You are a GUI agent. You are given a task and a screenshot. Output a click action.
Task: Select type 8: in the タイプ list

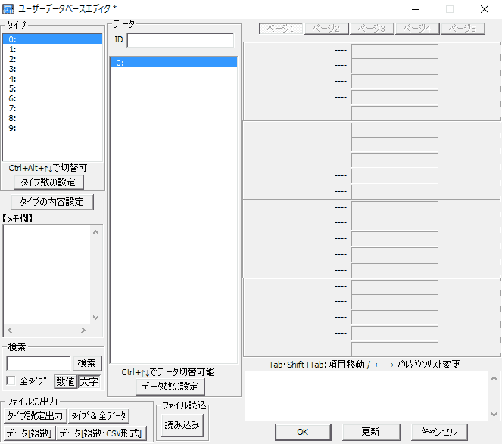tap(52, 118)
